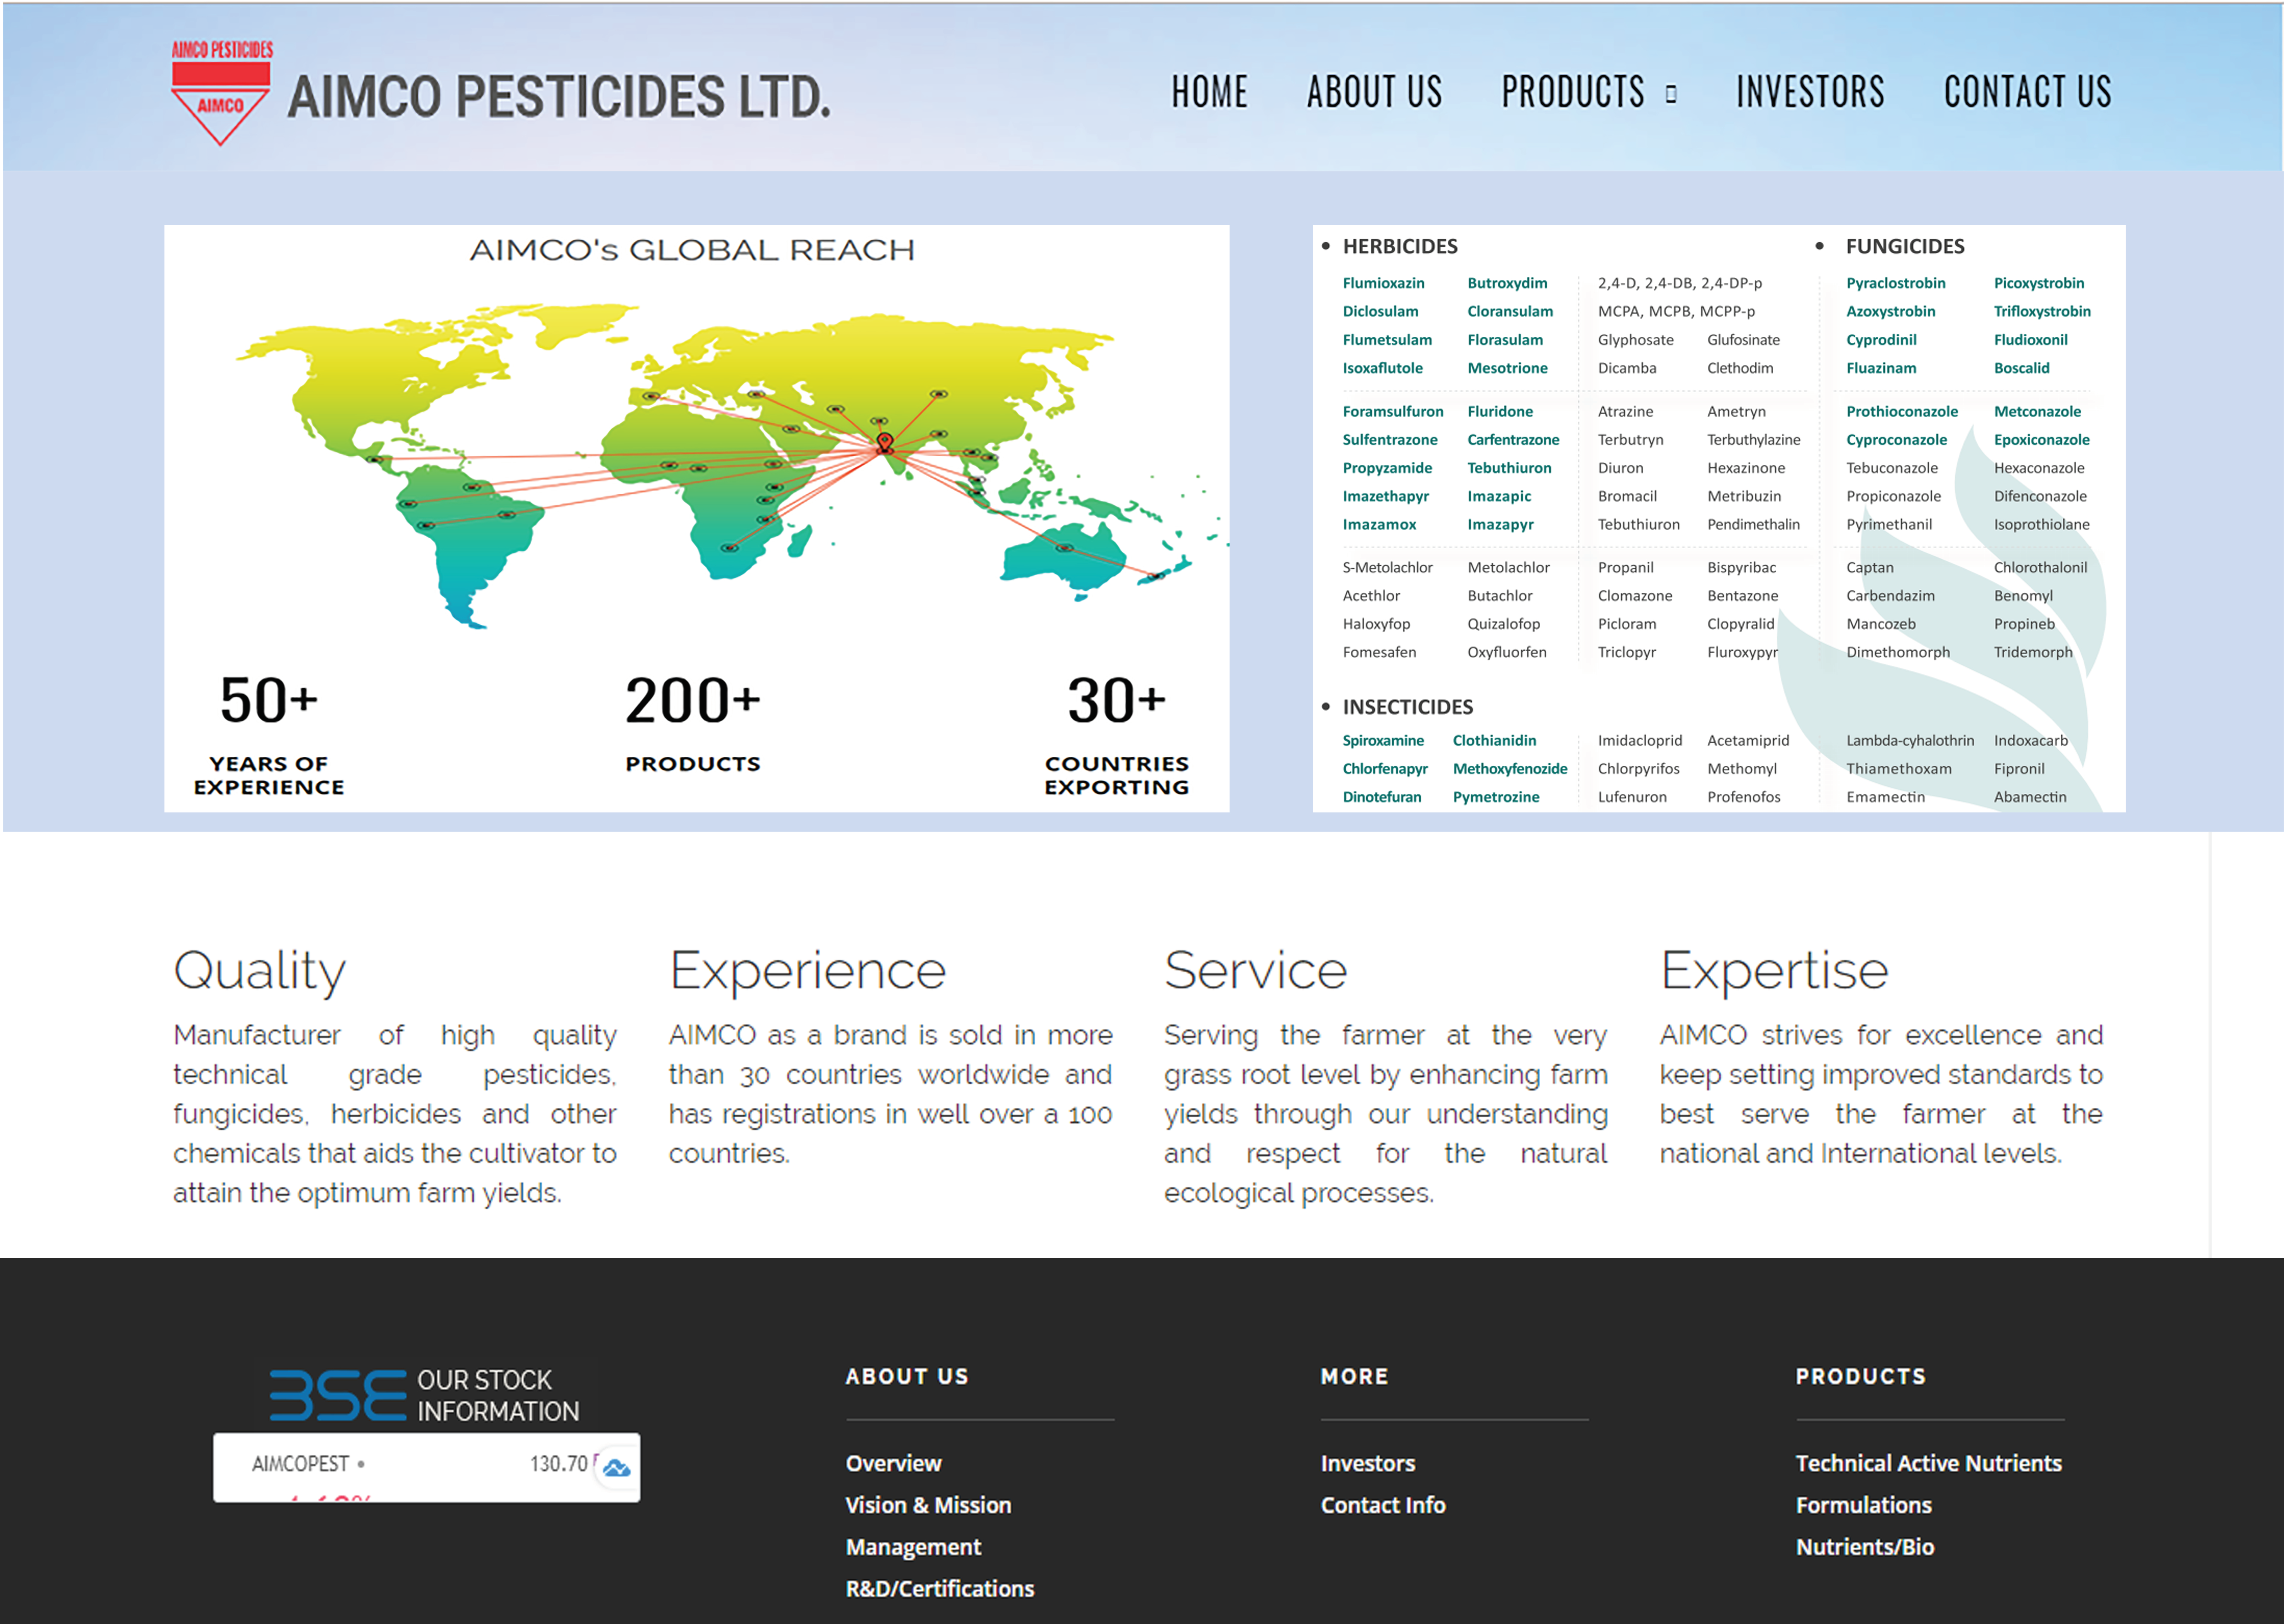Click Mesotrione in the herbicides list
This screenshot has width=2284, height=1624.
pyautogui.click(x=1508, y=368)
